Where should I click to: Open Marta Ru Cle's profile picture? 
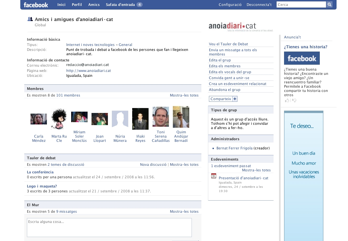point(59,119)
